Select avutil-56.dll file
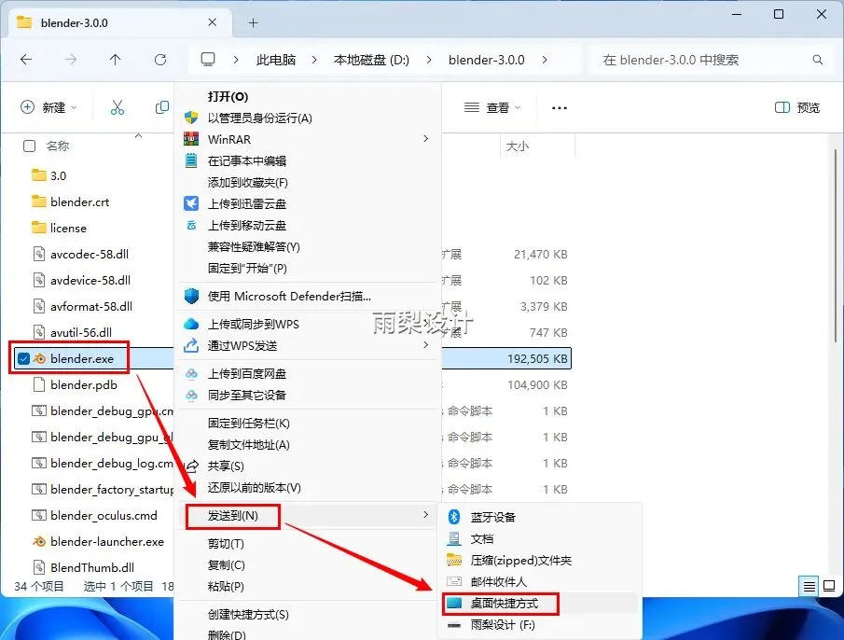Screen dimensions: 844x640 click(x=81, y=333)
